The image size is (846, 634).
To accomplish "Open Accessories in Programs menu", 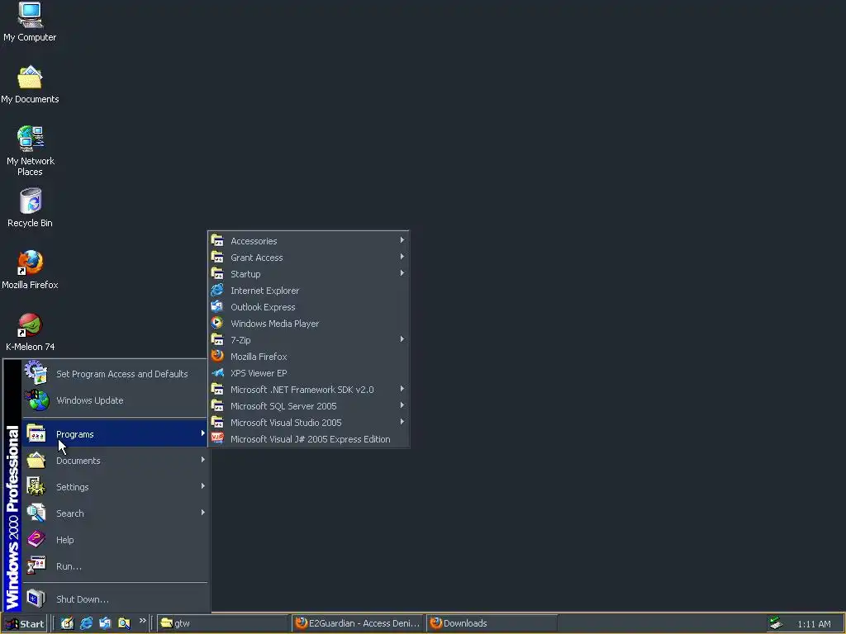I will coord(308,241).
